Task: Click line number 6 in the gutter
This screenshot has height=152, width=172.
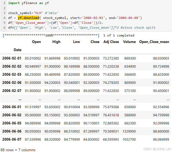Action: [x=4, y=28]
